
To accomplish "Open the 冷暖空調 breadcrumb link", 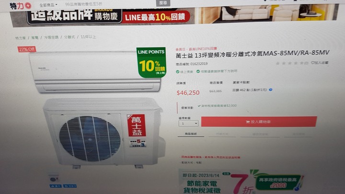I will point(51,37).
